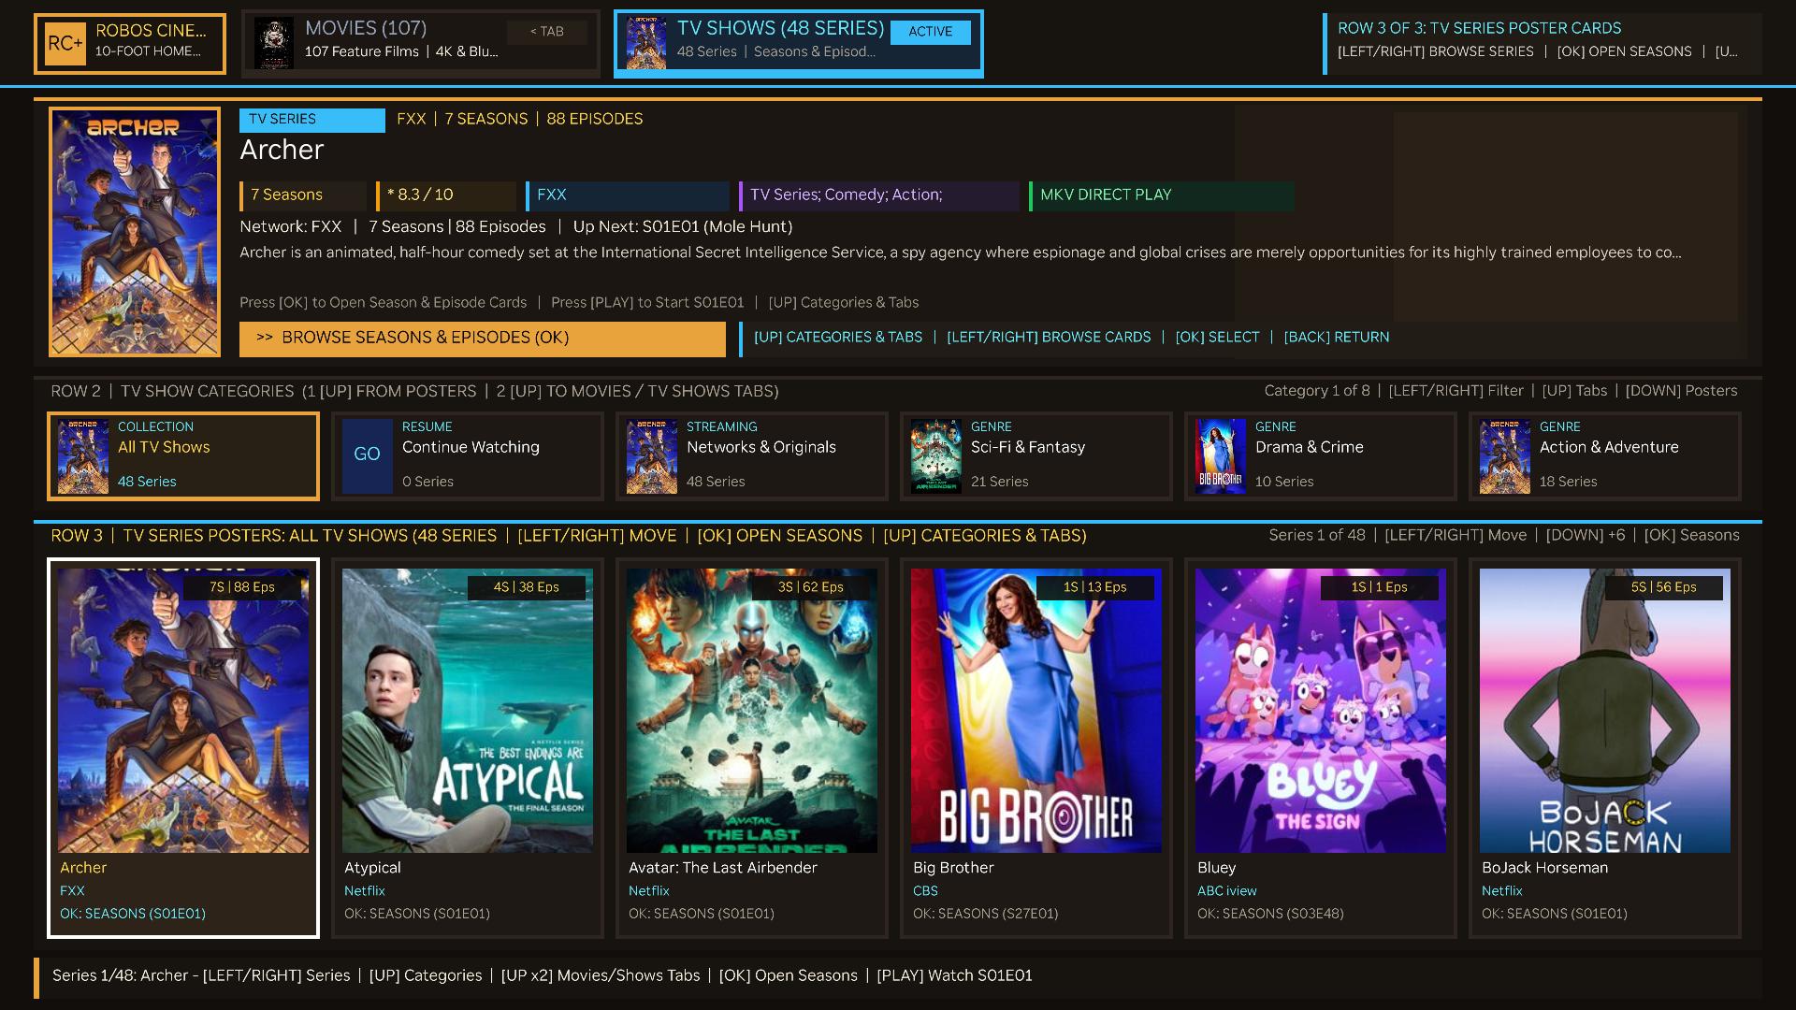Click the 1S | 1 Eps badge
1796x1010 pixels.
(1380, 587)
